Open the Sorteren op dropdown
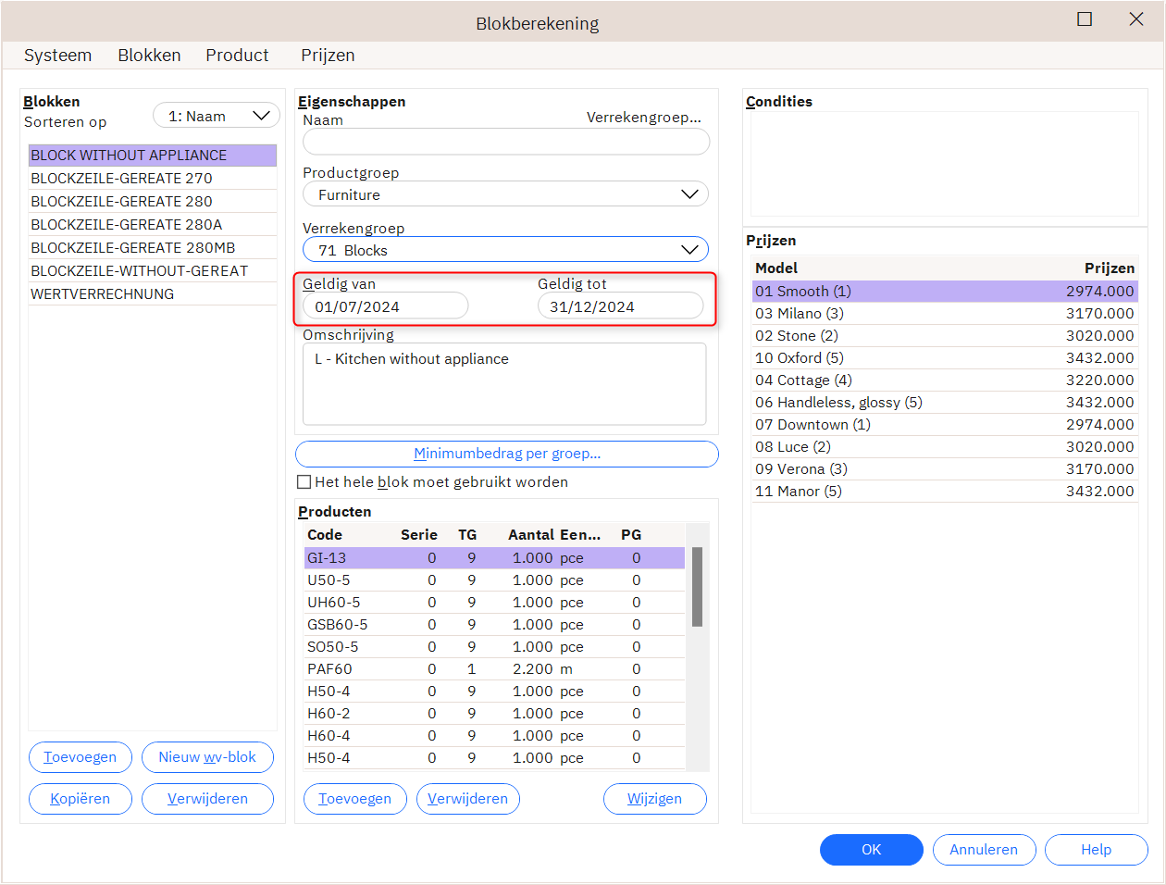Viewport: 1166px width, 885px height. tap(217, 116)
